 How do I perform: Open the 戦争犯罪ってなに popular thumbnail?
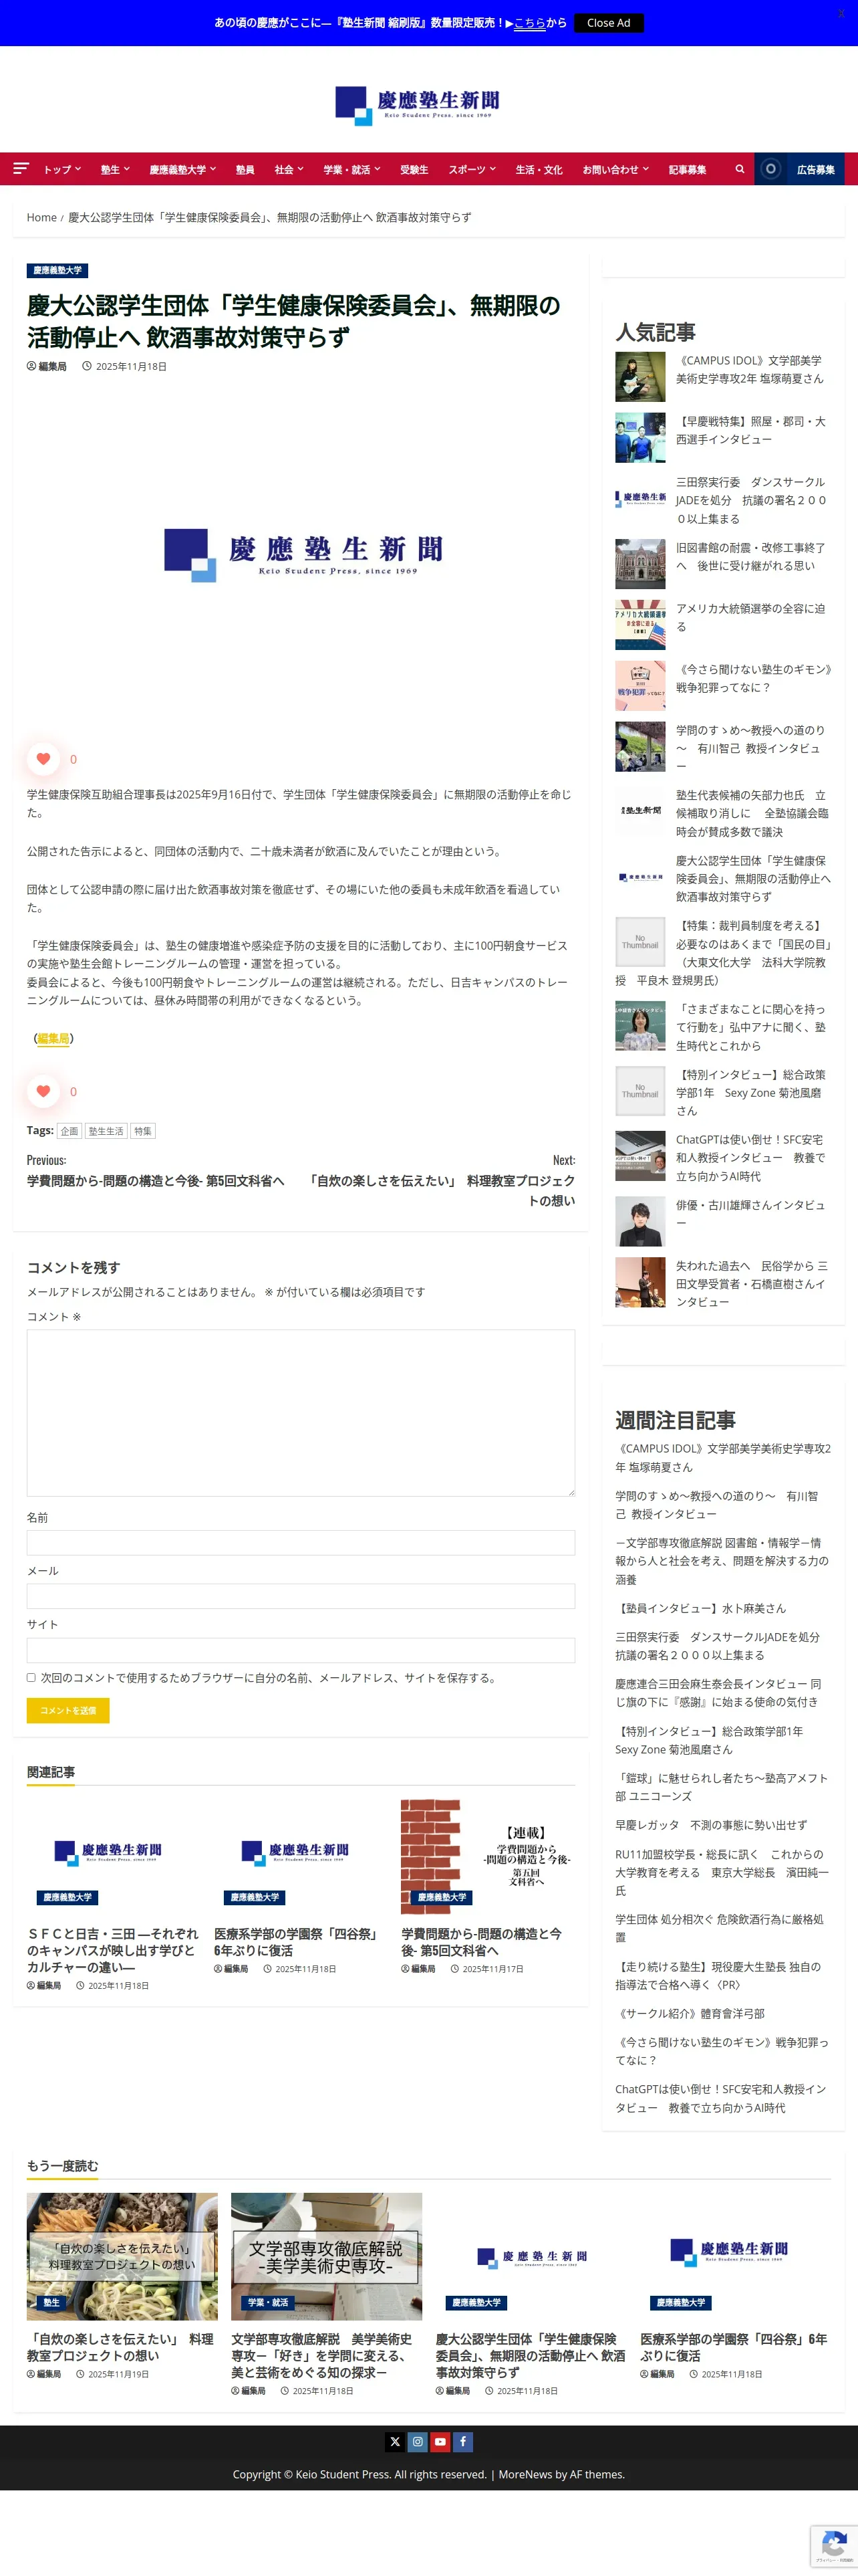[x=640, y=686]
